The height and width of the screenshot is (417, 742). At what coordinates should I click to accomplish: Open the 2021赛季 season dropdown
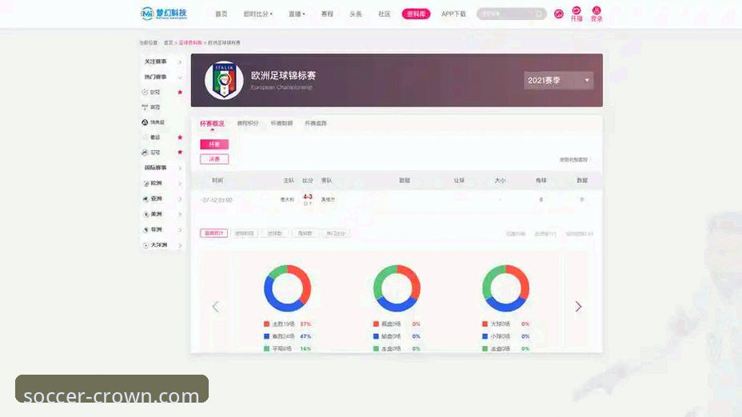pos(558,81)
